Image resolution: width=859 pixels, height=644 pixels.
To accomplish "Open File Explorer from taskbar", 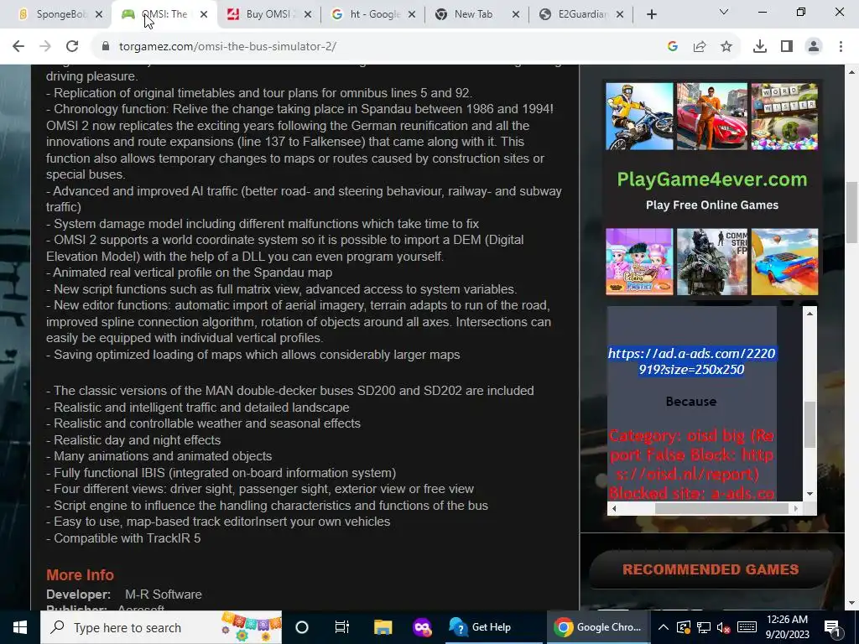I will coord(383,627).
